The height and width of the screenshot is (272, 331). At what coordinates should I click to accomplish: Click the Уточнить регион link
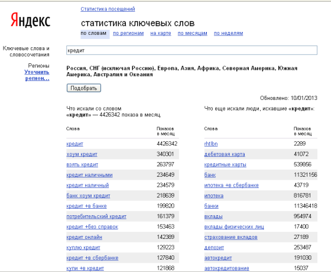[x=37, y=75]
